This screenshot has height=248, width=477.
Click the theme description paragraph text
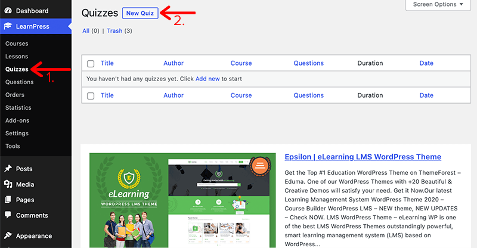click(x=373, y=209)
